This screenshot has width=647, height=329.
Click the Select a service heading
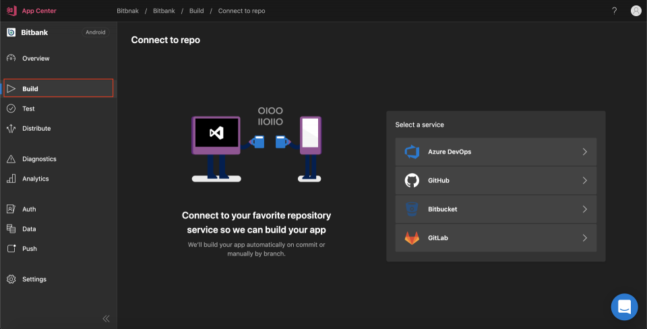coord(420,125)
